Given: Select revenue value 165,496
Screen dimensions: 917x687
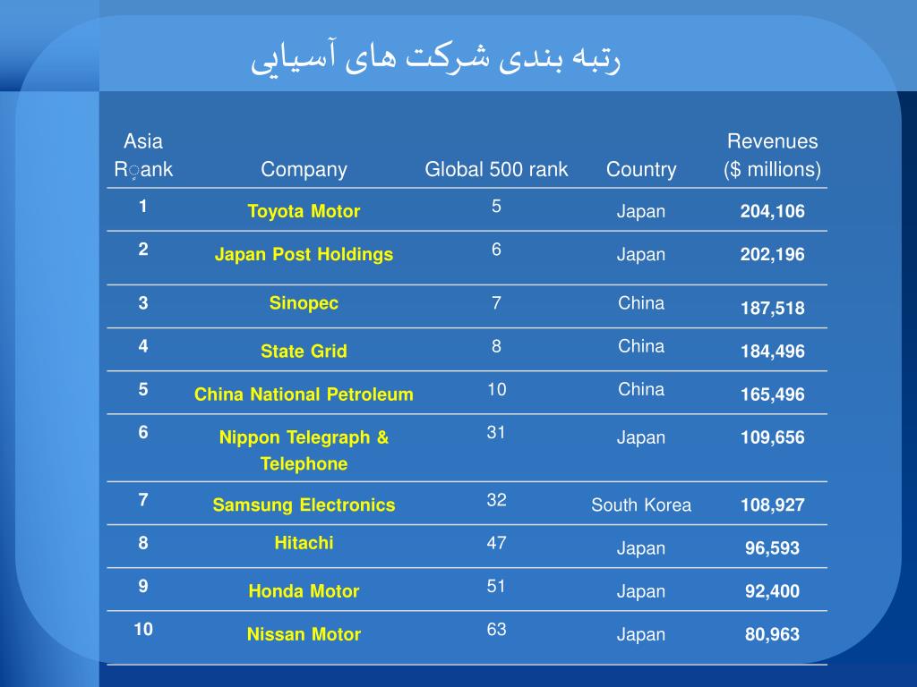Looking at the screenshot, I should tap(772, 394).
